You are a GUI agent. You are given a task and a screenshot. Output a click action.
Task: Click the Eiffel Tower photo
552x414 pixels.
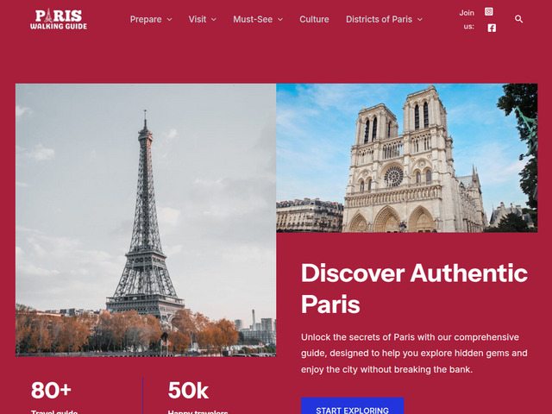[146, 220]
